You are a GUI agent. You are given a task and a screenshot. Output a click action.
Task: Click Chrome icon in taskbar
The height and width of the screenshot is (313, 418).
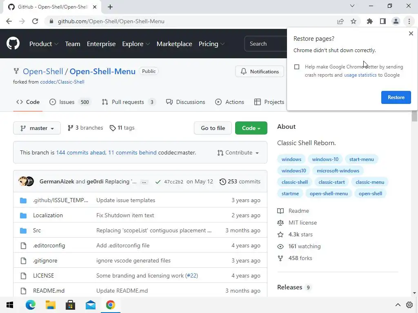(x=110, y=305)
